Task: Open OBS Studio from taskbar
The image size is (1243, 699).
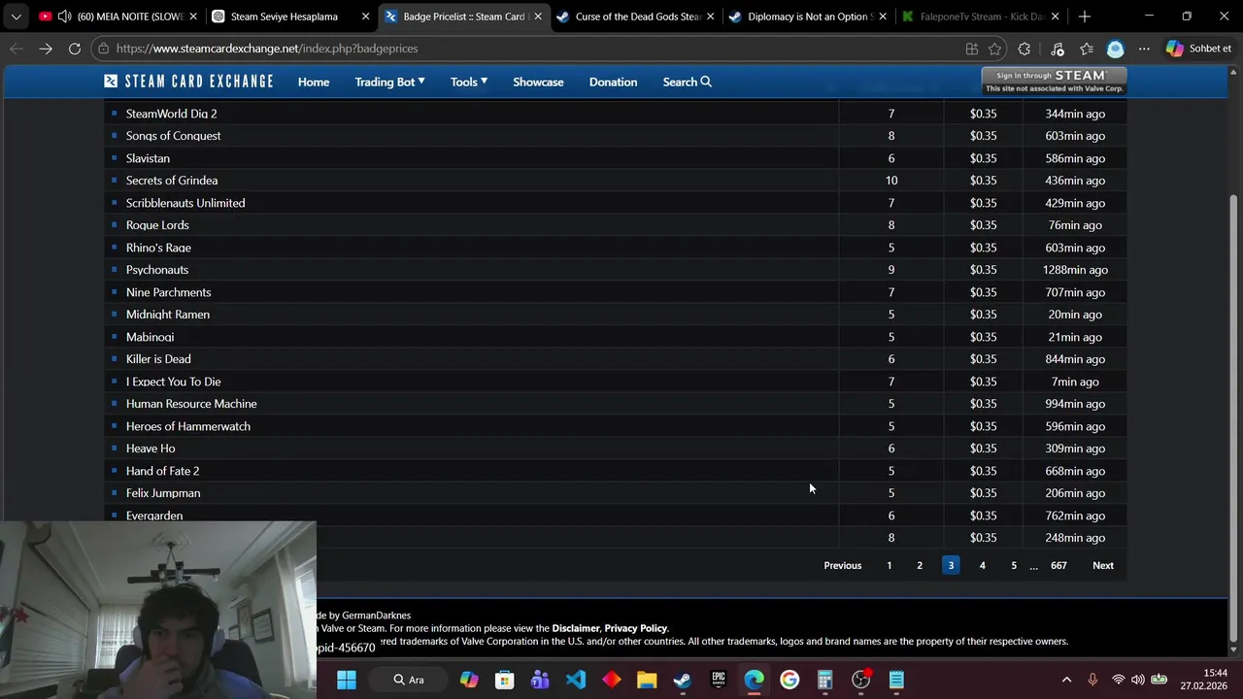Action: [860, 680]
